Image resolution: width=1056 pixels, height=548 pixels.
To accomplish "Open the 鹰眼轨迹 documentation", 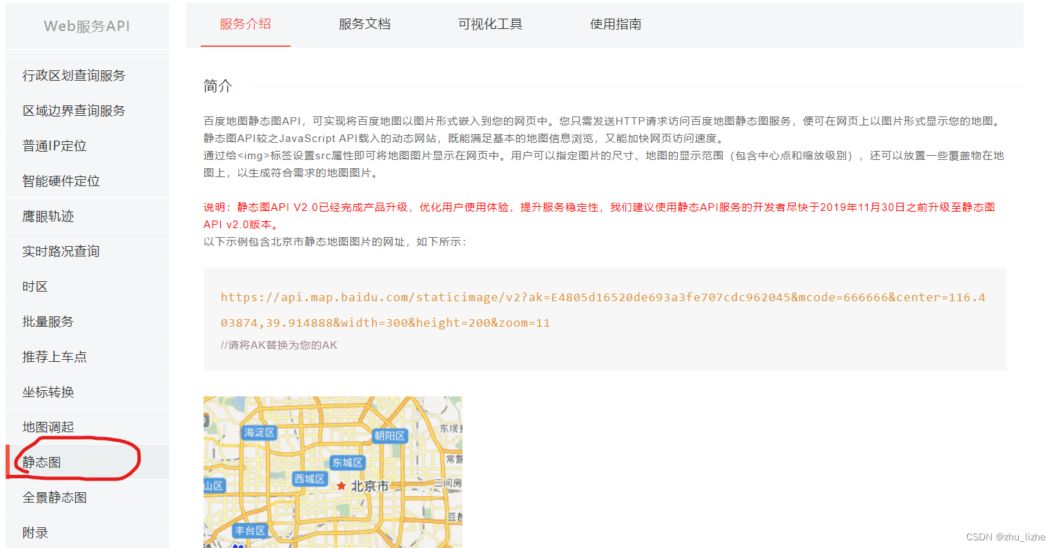I will 53,216.
